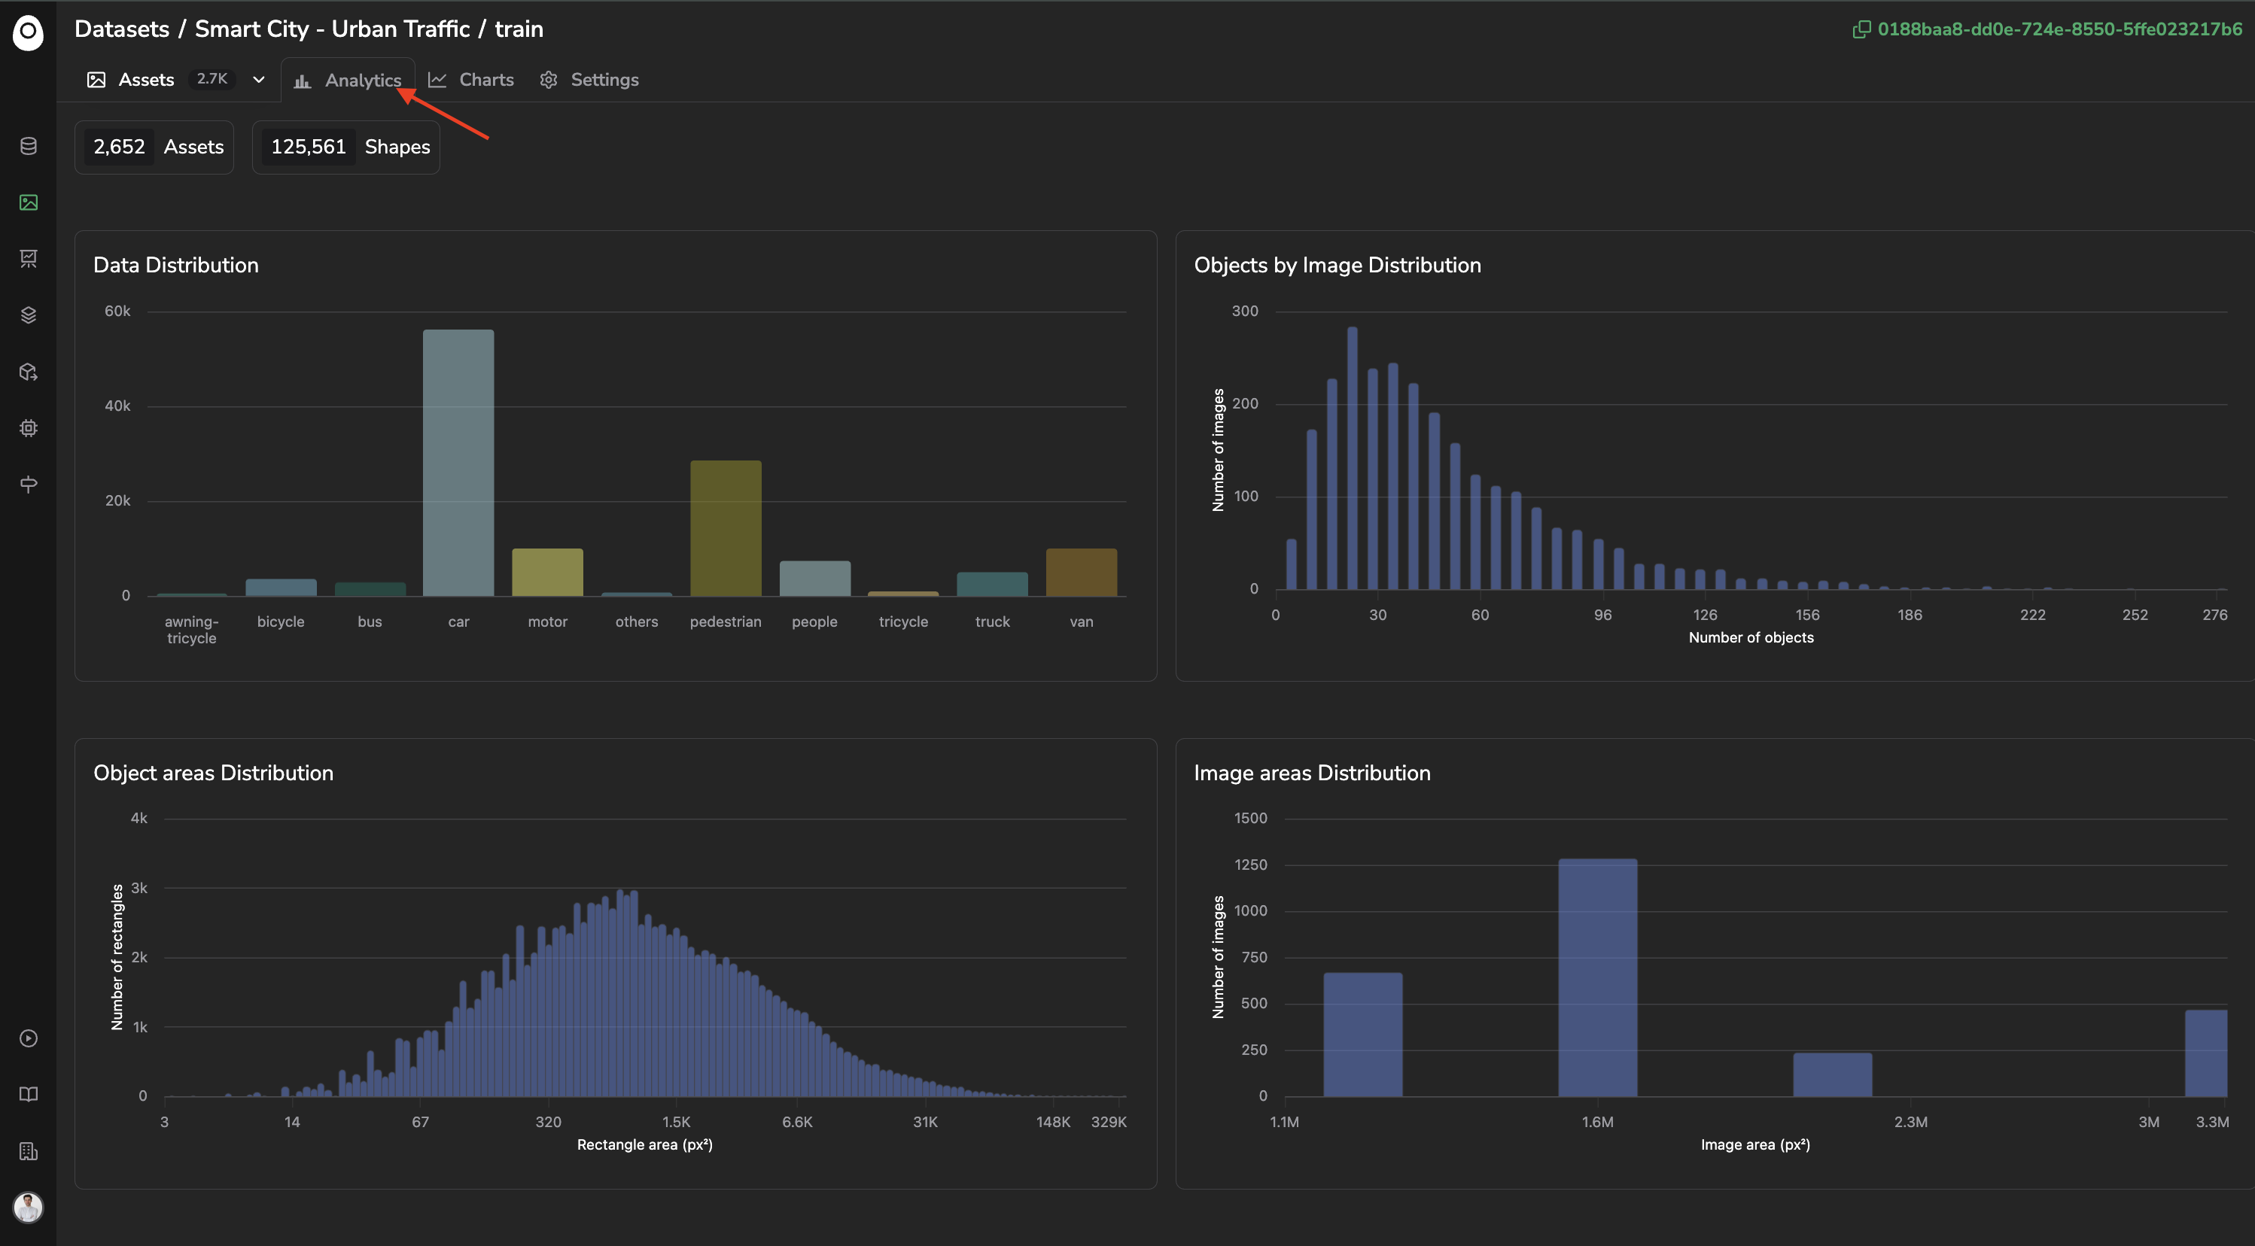Switch to the Settings tab
The image size is (2255, 1246).
589,80
